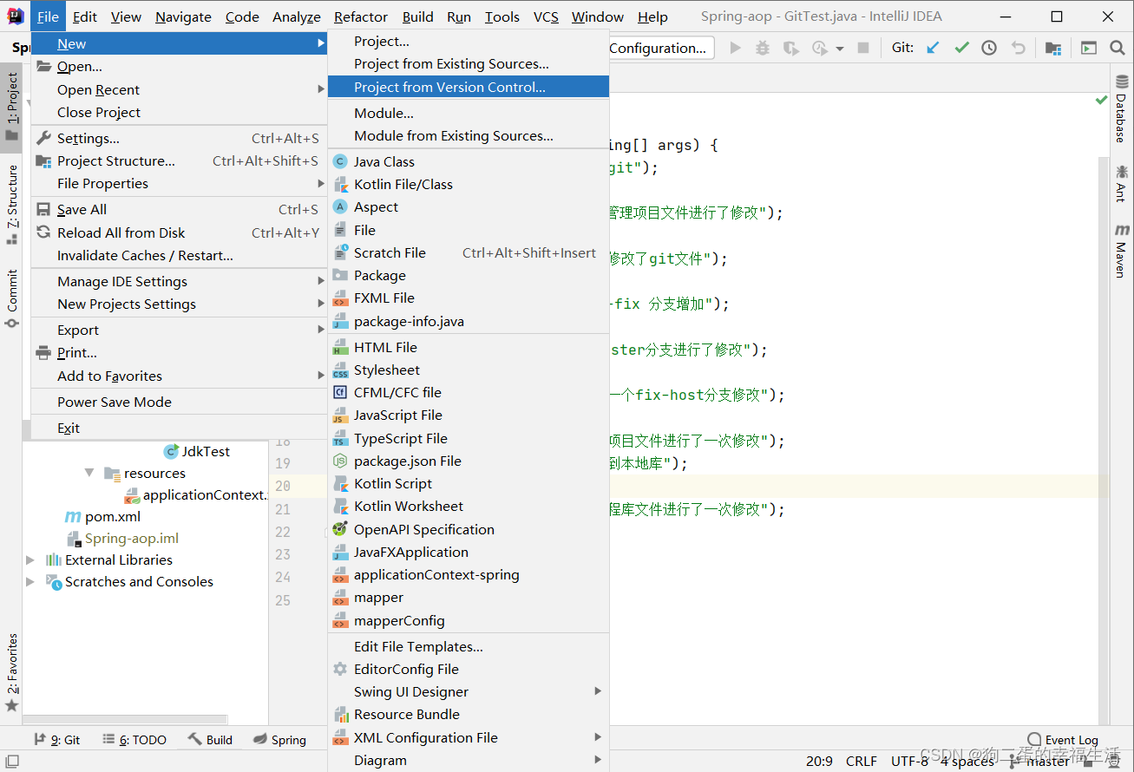Open the Commit tool window
Image resolution: width=1134 pixels, height=772 pixels.
[x=11, y=298]
